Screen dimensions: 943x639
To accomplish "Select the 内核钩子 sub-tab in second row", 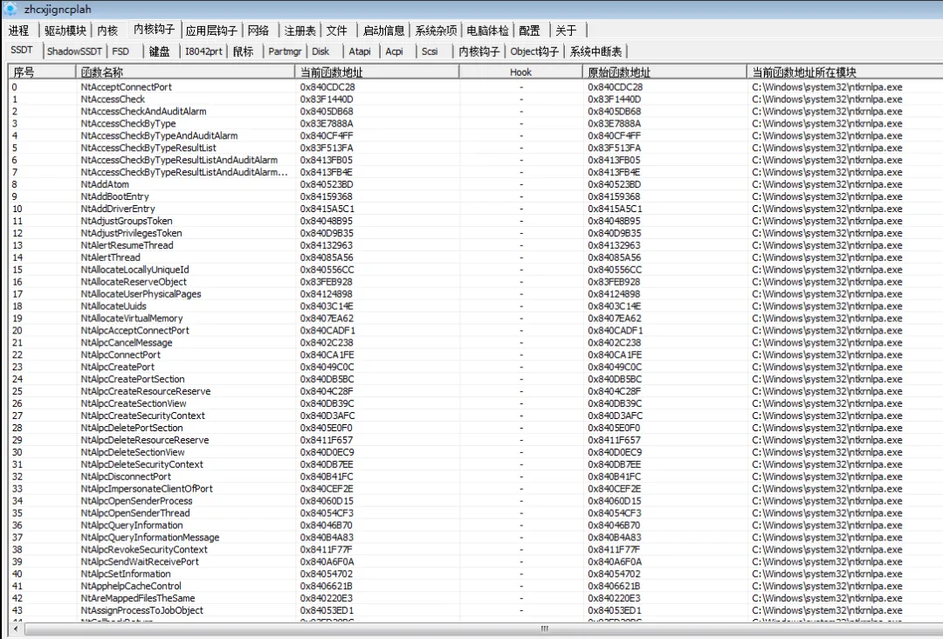I will pyautogui.click(x=478, y=52).
